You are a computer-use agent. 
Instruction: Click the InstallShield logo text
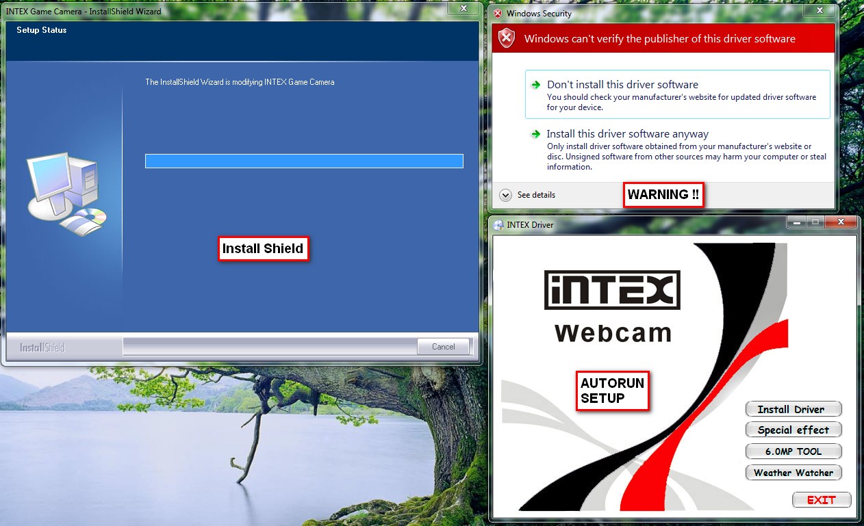pos(42,347)
